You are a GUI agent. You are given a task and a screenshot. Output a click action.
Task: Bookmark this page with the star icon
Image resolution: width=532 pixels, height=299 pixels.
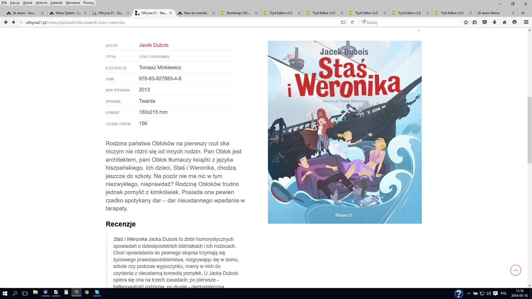tap(466, 22)
